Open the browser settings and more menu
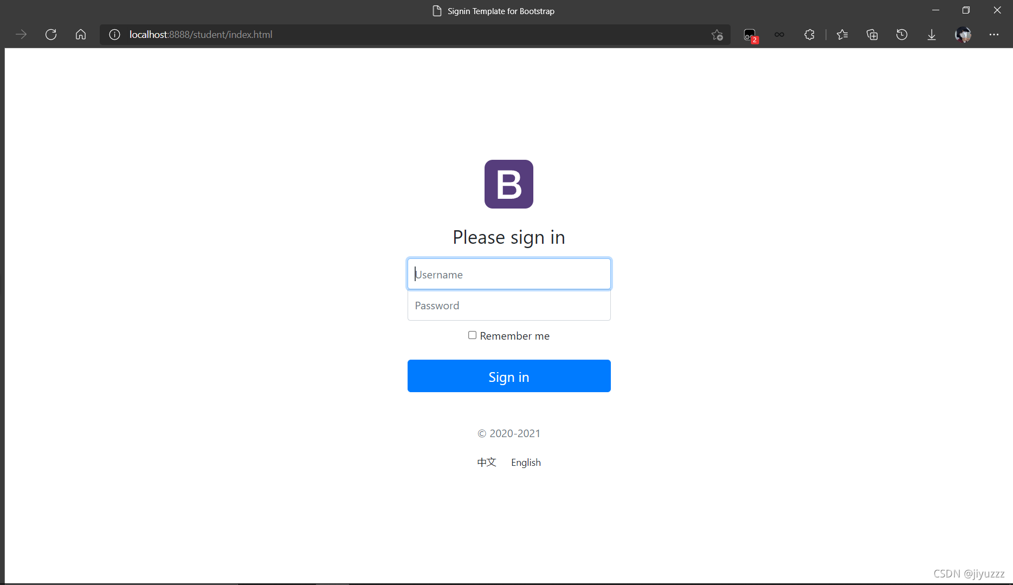This screenshot has width=1013, height=585. coord(994,35)
